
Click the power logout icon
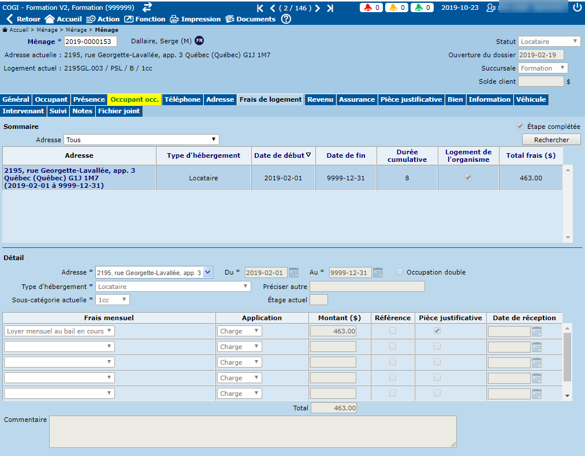pos(576,8)
